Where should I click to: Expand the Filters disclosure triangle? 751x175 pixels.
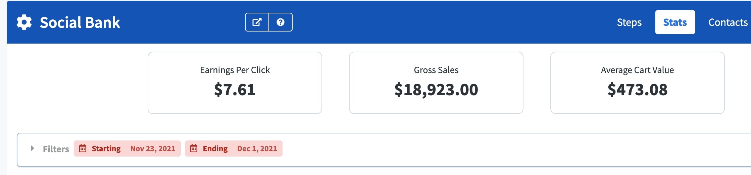[x=32, y=148]
